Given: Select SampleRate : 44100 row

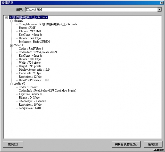Looking at the screenshot, I should click(x=30, y=108).
